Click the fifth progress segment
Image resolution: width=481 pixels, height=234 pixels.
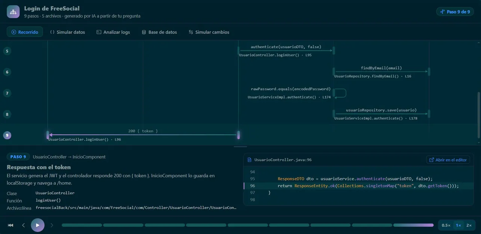(248, 225)
